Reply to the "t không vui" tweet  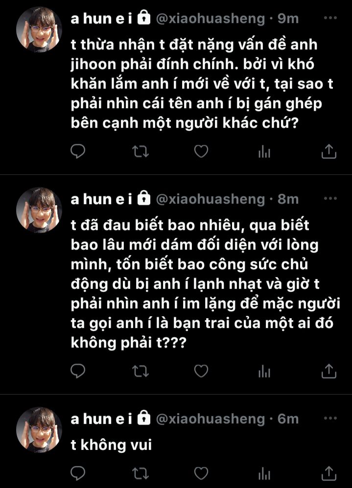tap(78, 474)
